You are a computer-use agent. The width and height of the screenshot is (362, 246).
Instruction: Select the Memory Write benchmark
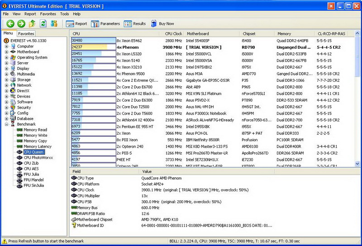(35, 135)
